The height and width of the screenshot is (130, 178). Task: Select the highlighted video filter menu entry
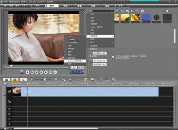100,36
